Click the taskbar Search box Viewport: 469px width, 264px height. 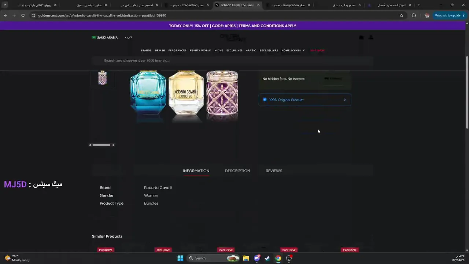(213, 258)
